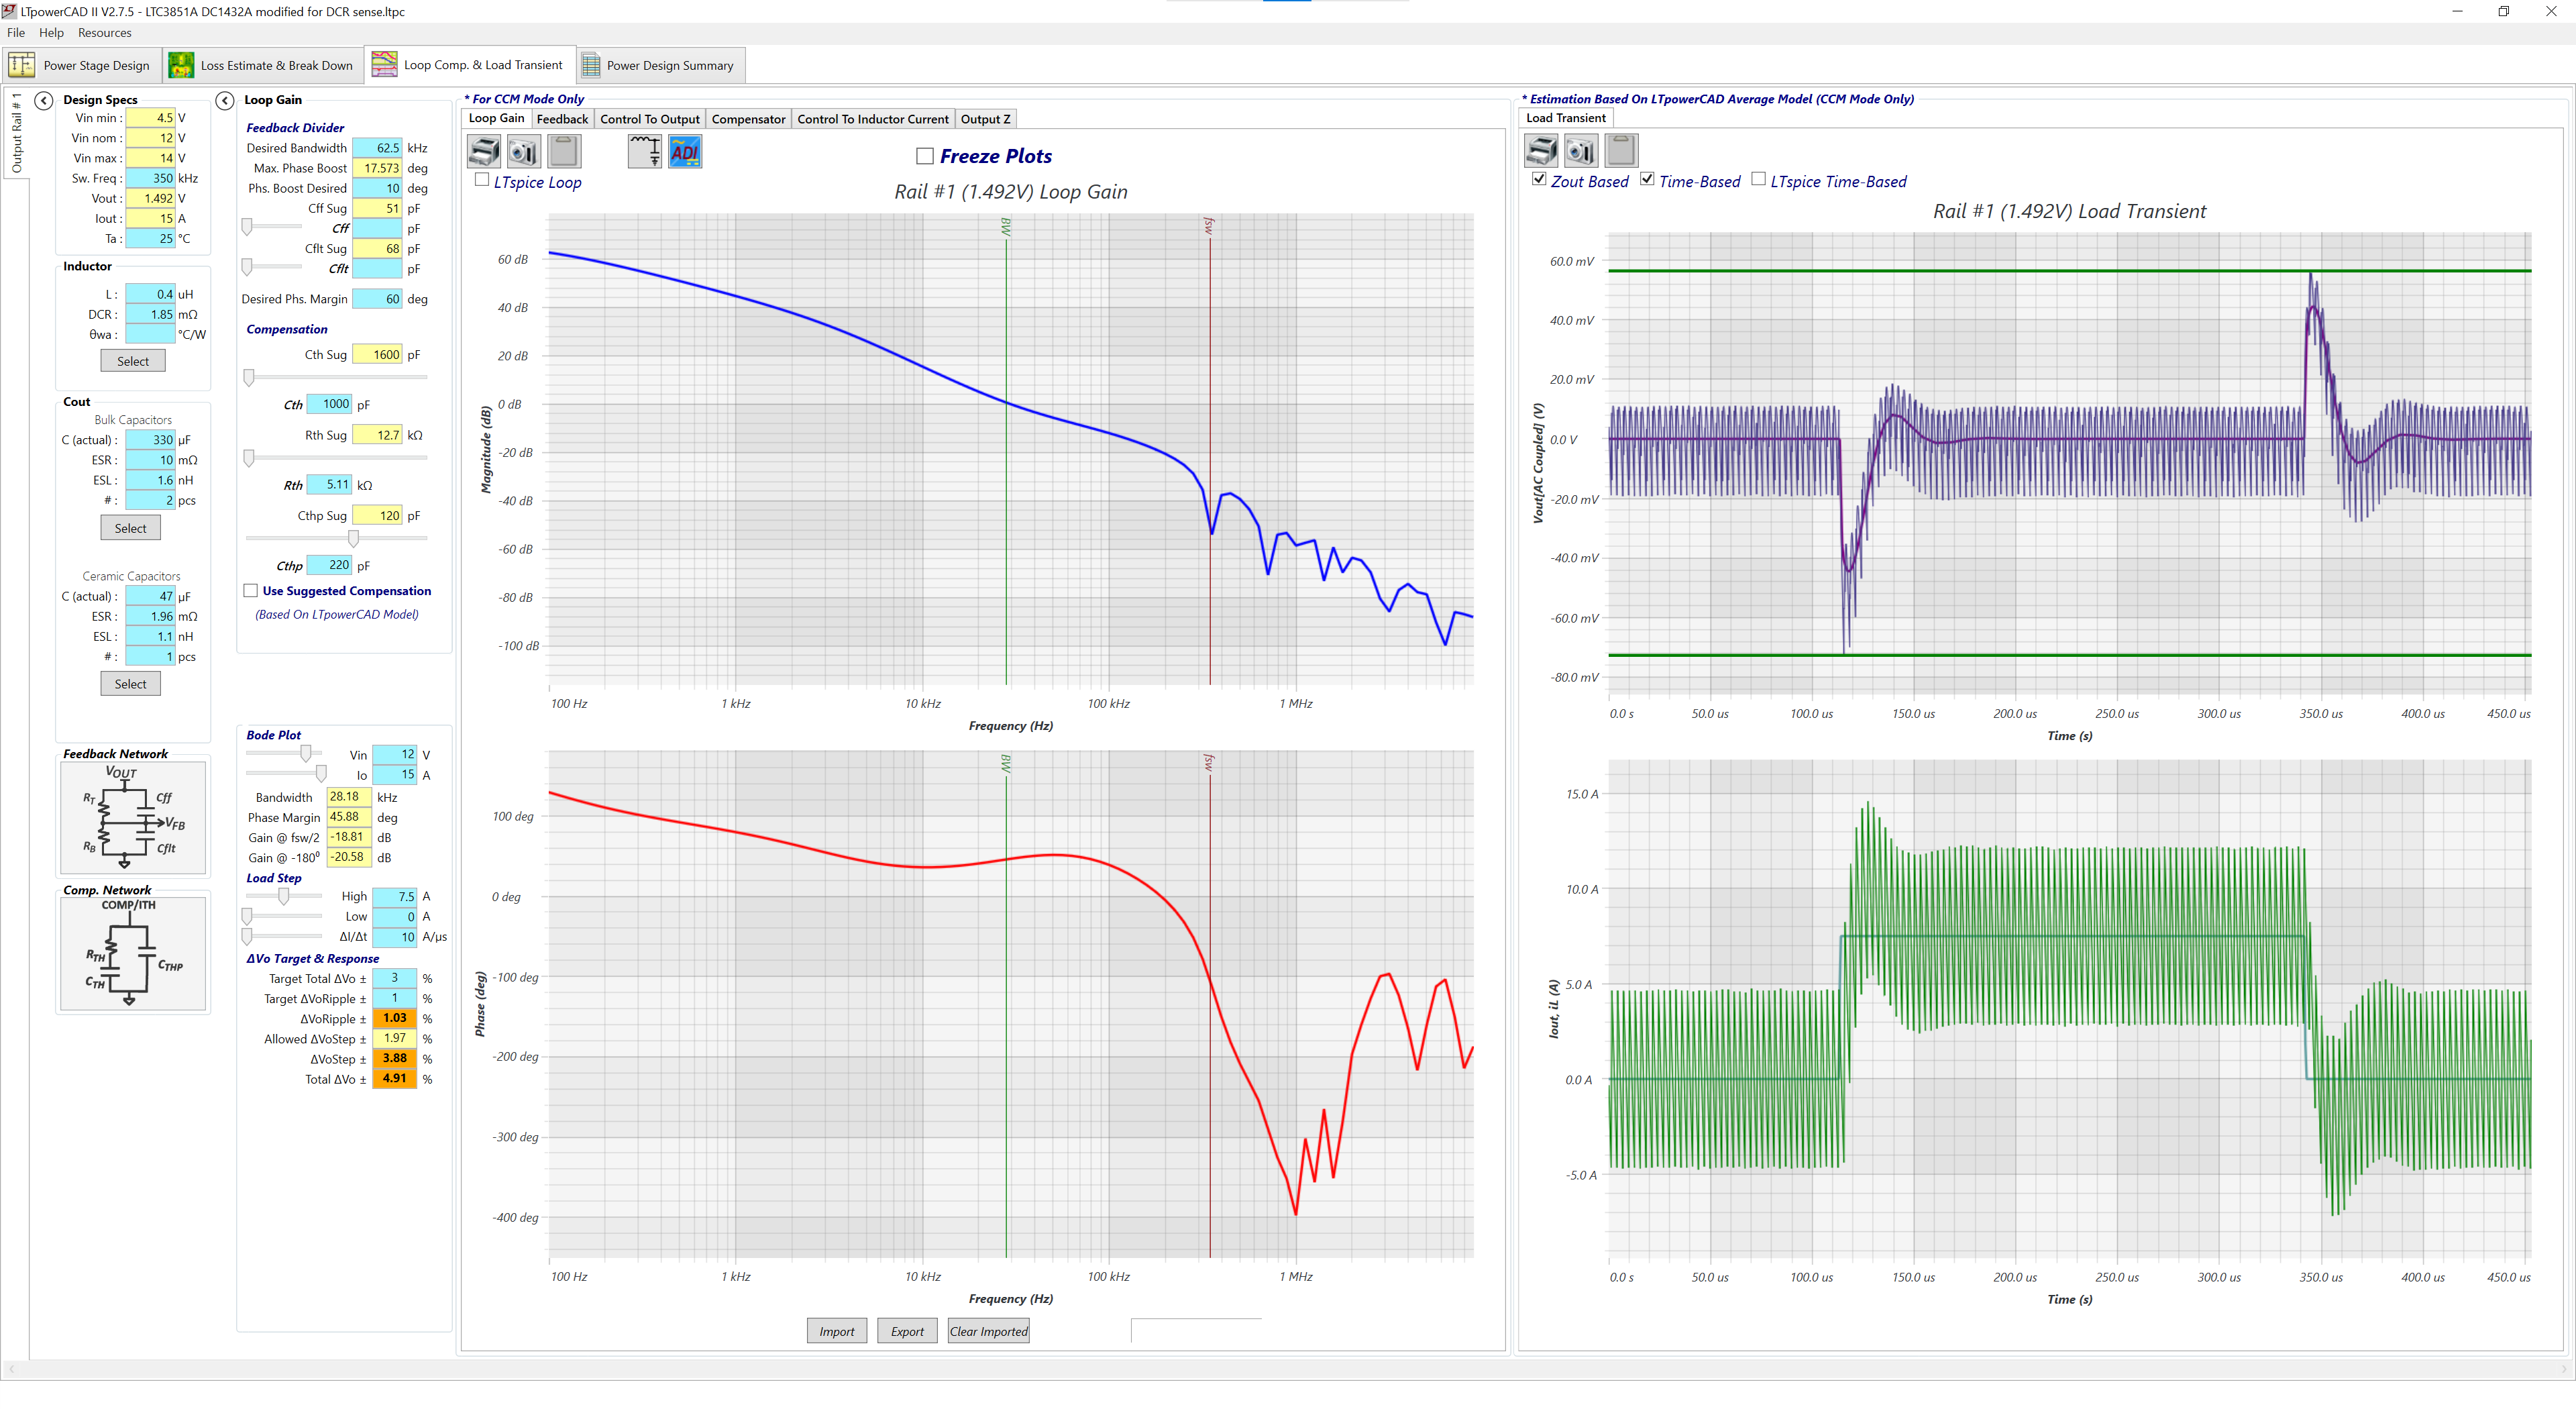Click the Export button
Viewport: 2576px width, 1409px height.
[x=907, y=1331]
